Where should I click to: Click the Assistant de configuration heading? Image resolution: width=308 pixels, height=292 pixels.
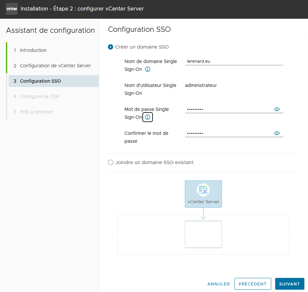(51, 31)
